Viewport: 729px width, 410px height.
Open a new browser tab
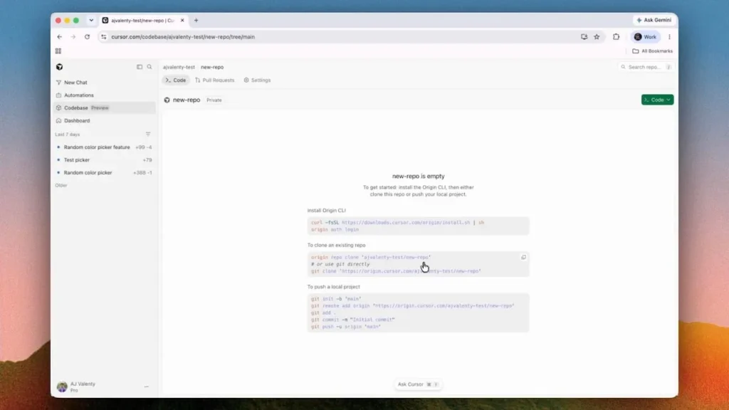pos(196,21)
